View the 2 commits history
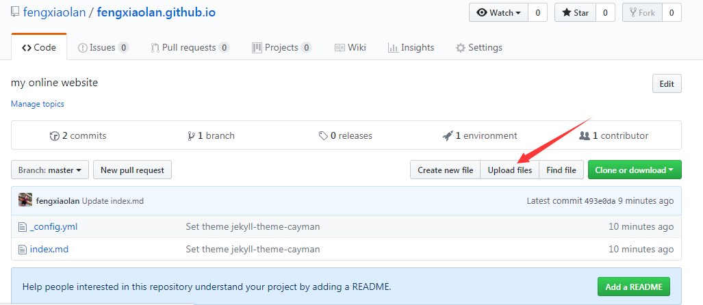Image resolution: width=703 pixels, height=305 pixels. tap(78, 135)
